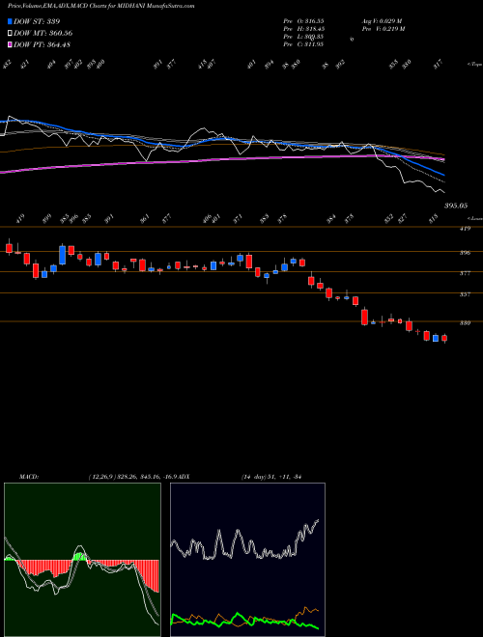Click the 396 price axis label
483x637 pixels.
point(465,253)
